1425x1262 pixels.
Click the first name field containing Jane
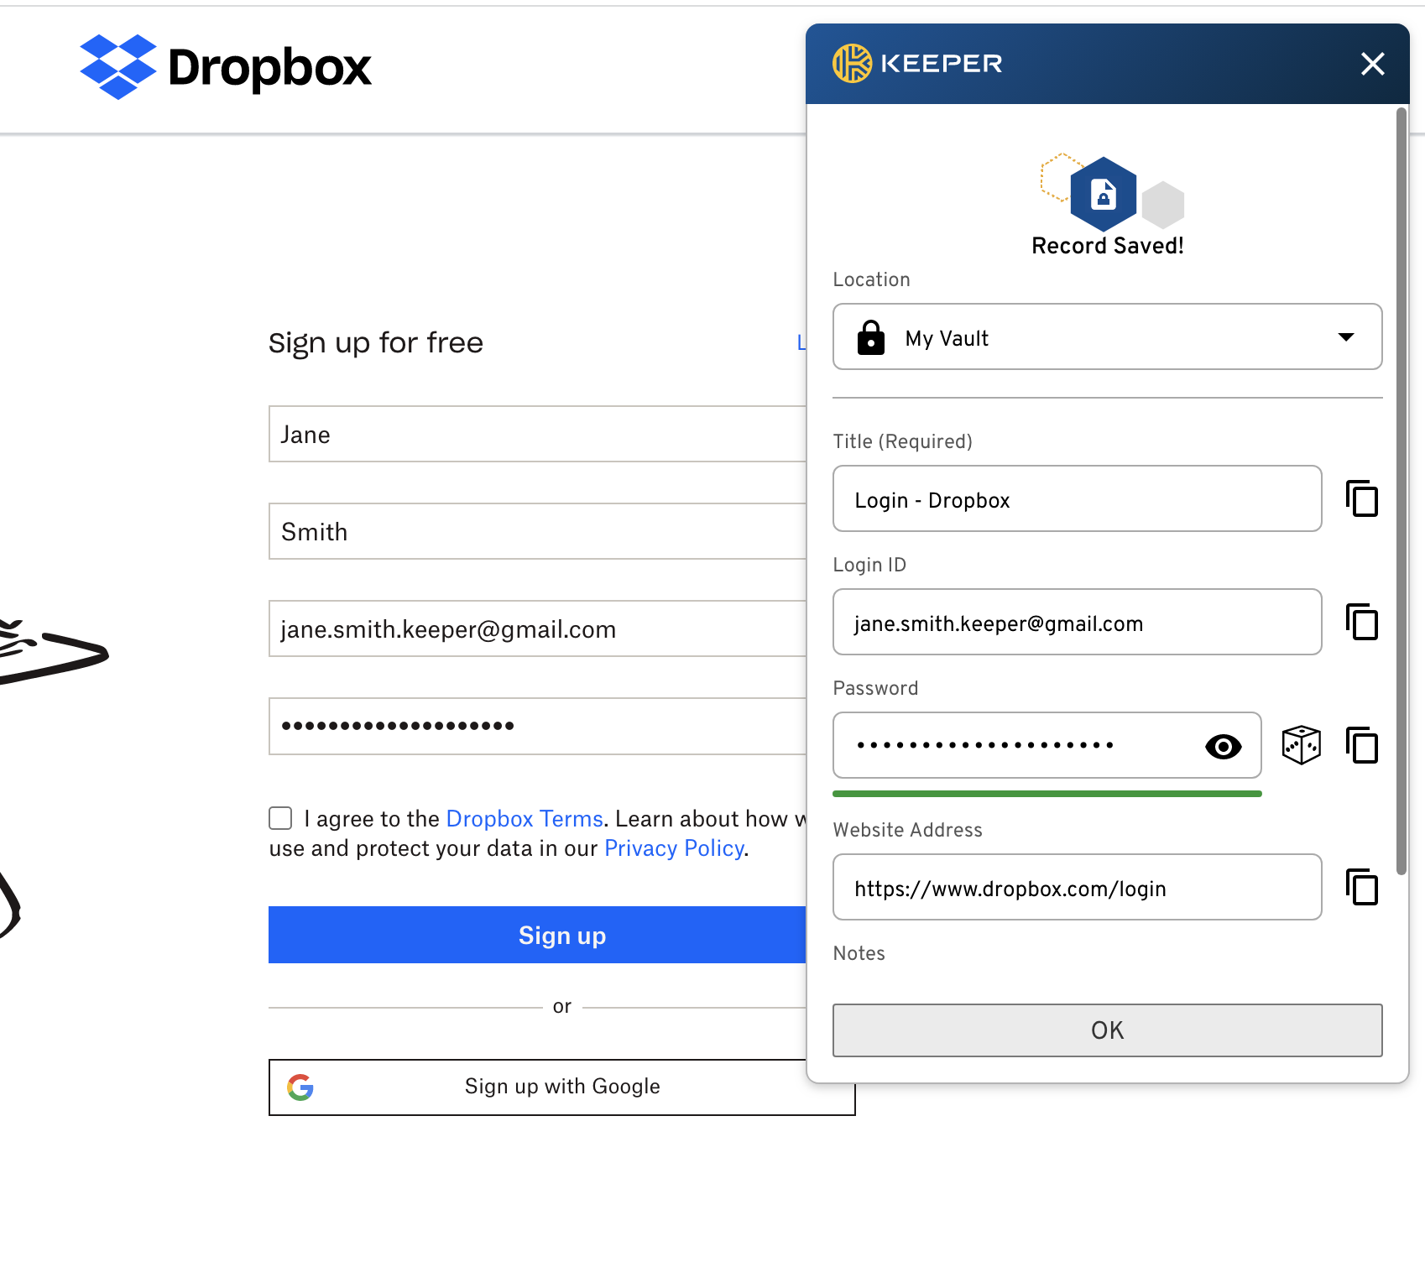537,434
